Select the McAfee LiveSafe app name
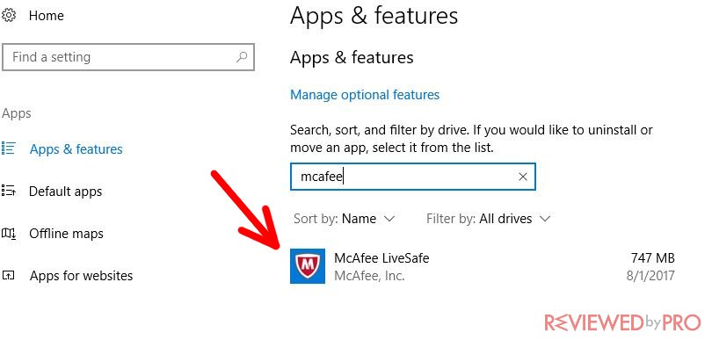 381,258
